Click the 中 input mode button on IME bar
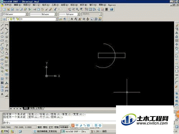The width and height of the screenshot is (179, 134). (77, 125)
